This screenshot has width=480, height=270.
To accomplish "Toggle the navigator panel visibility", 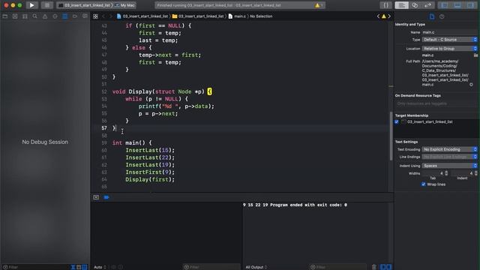I will [445, 5].
